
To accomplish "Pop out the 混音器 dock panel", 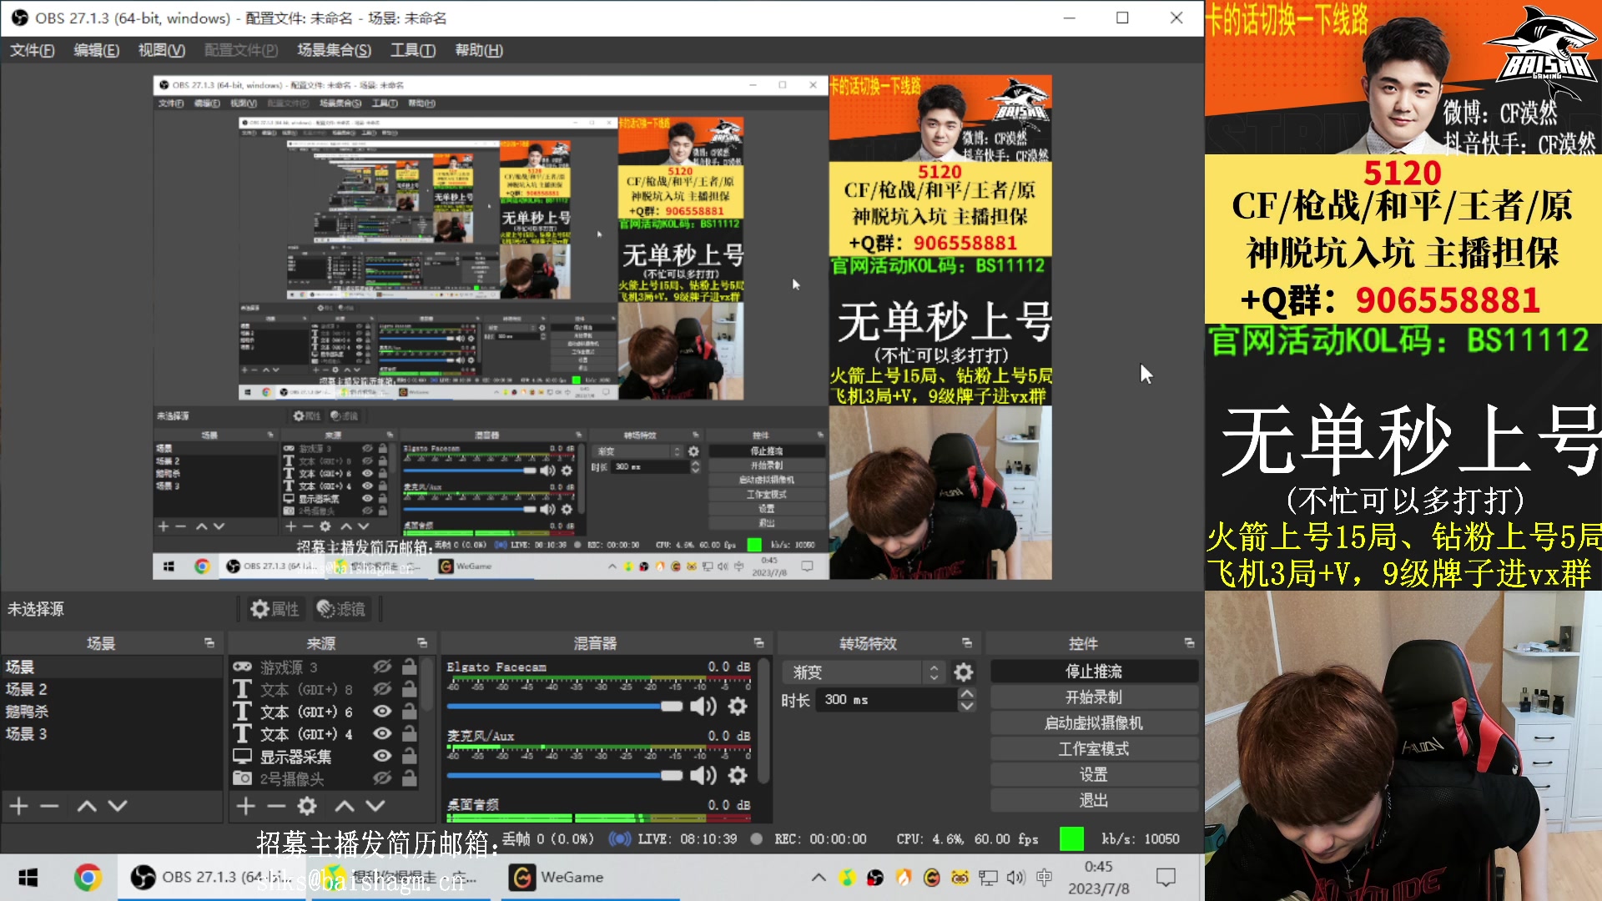I will point(758,642).
